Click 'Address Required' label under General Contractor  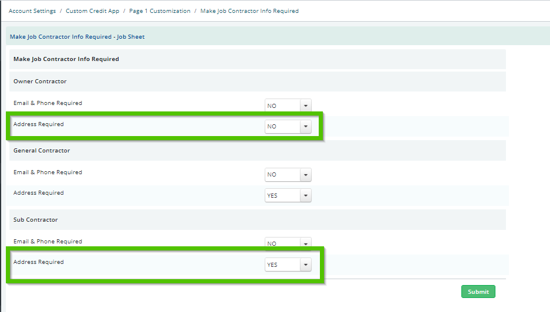click(x=39, y=193)
